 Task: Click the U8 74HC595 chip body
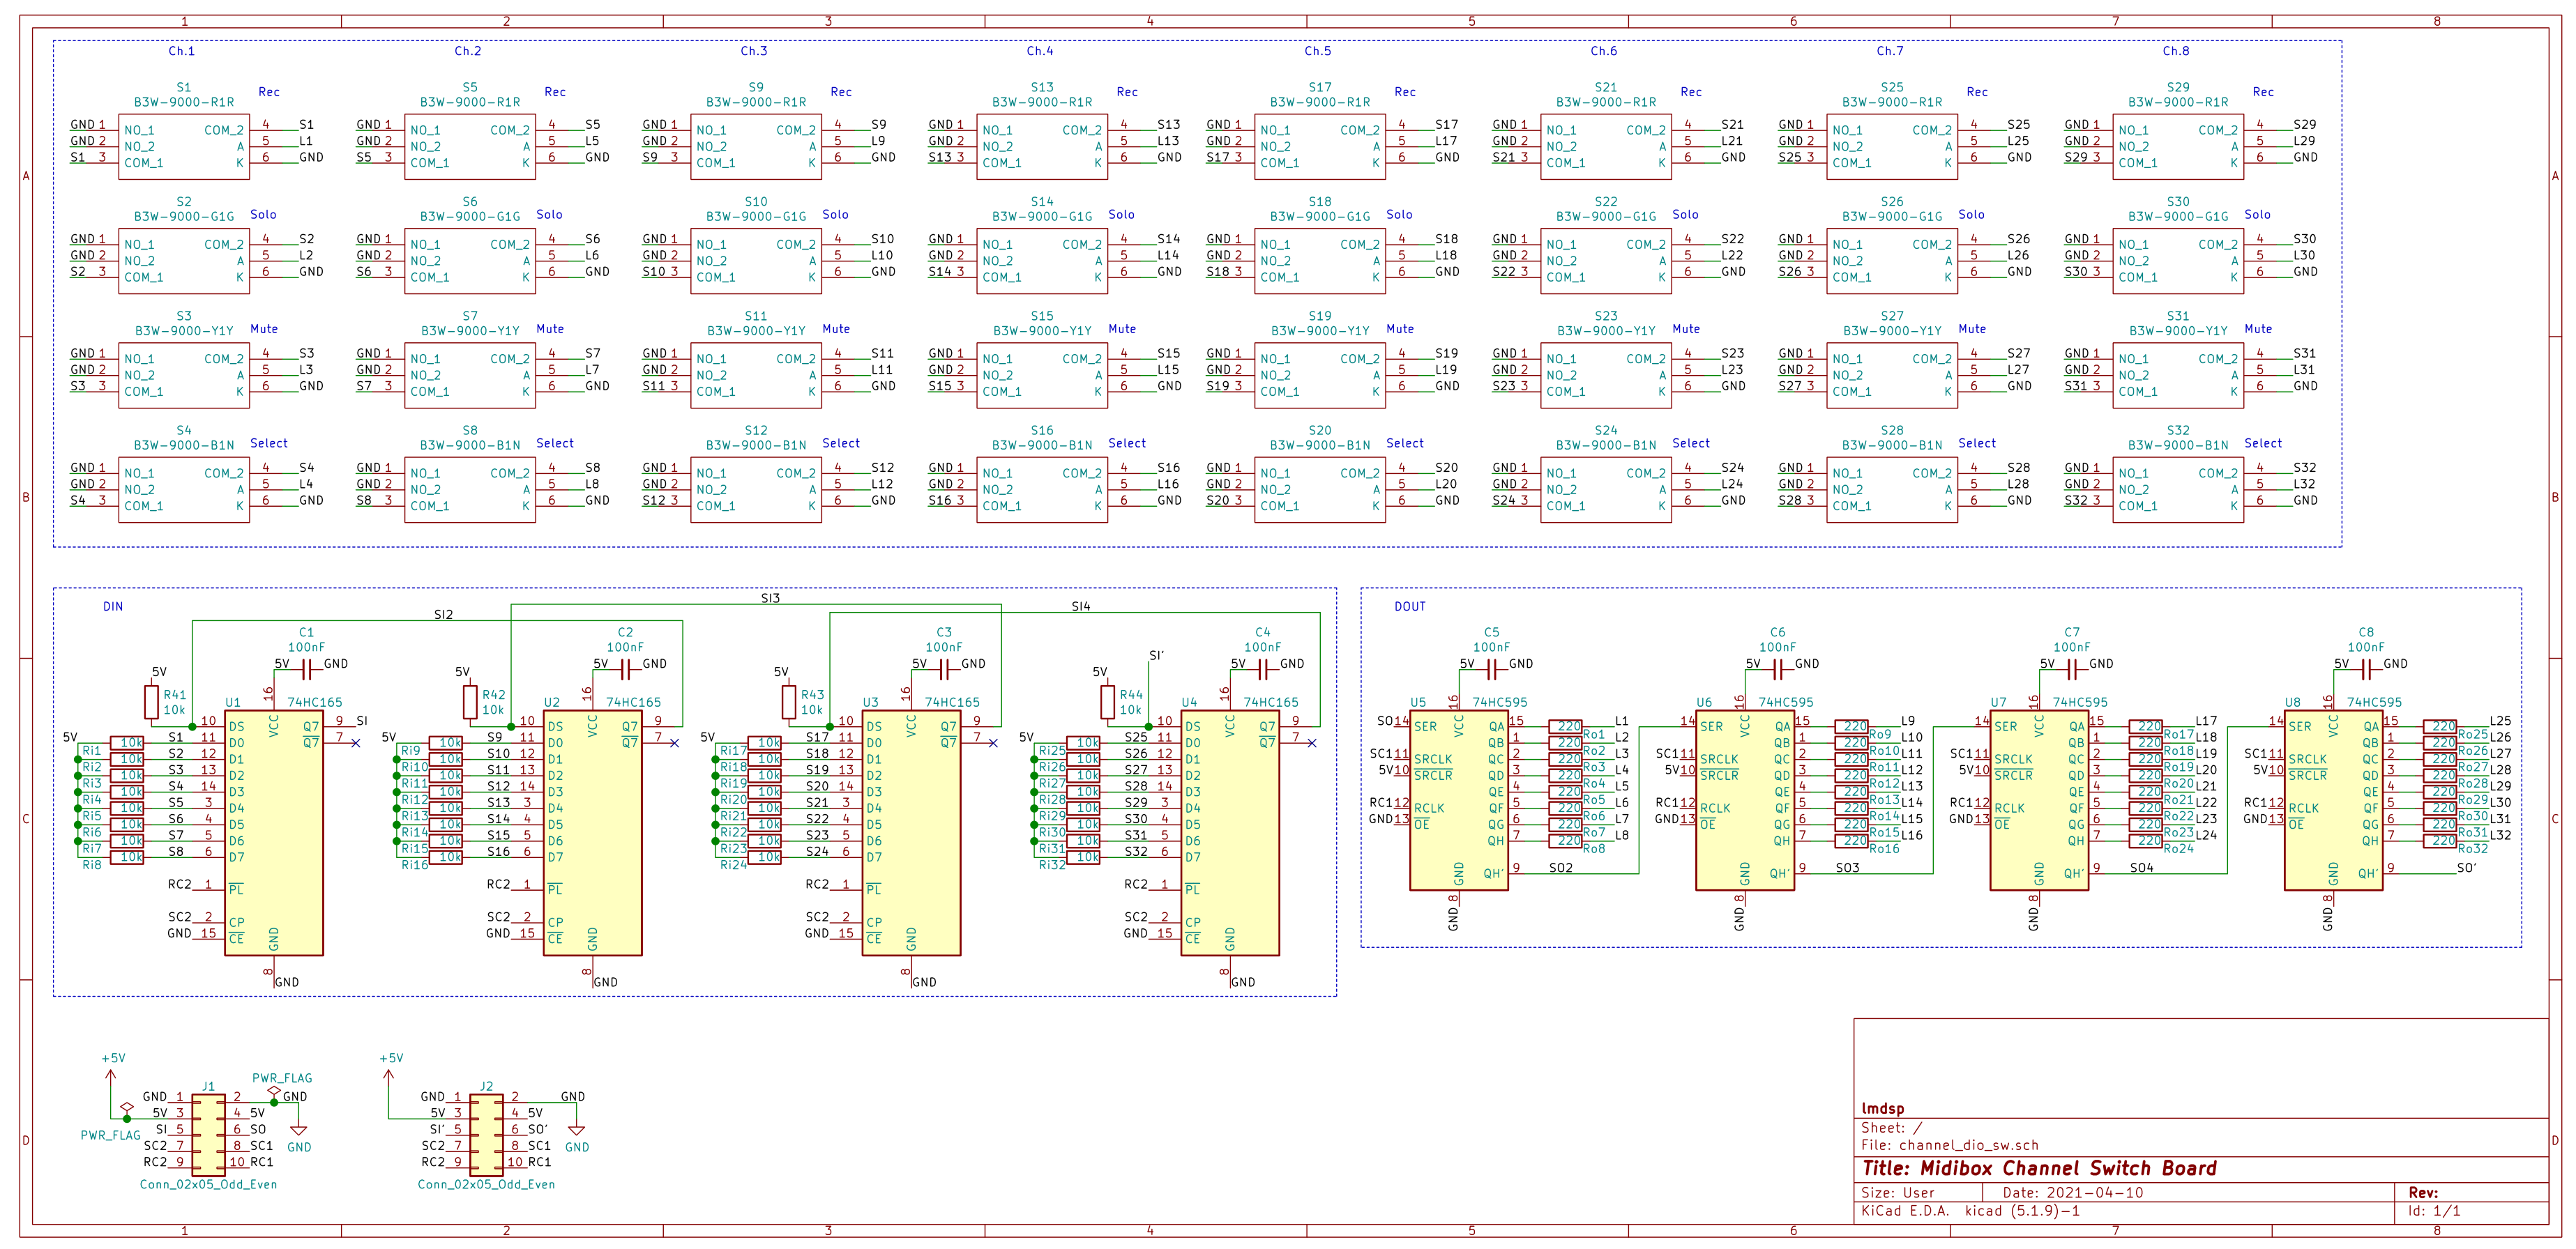coord(2333,799)
